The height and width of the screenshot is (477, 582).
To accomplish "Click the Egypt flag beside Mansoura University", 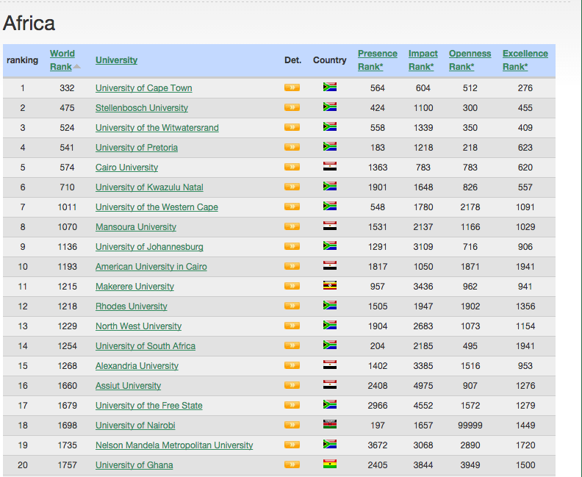I will [x=330, y=226].
